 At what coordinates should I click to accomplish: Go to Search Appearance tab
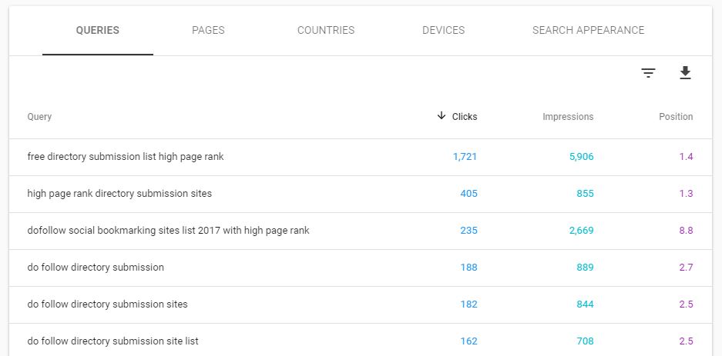[x=589, y=30]
